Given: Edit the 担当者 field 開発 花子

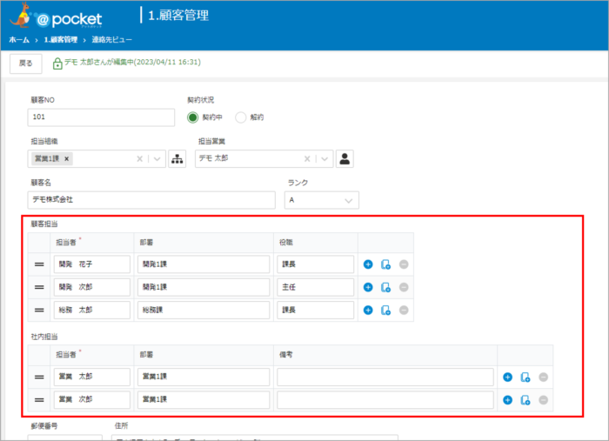Looking at the screenshot, I should coord(92,264).
